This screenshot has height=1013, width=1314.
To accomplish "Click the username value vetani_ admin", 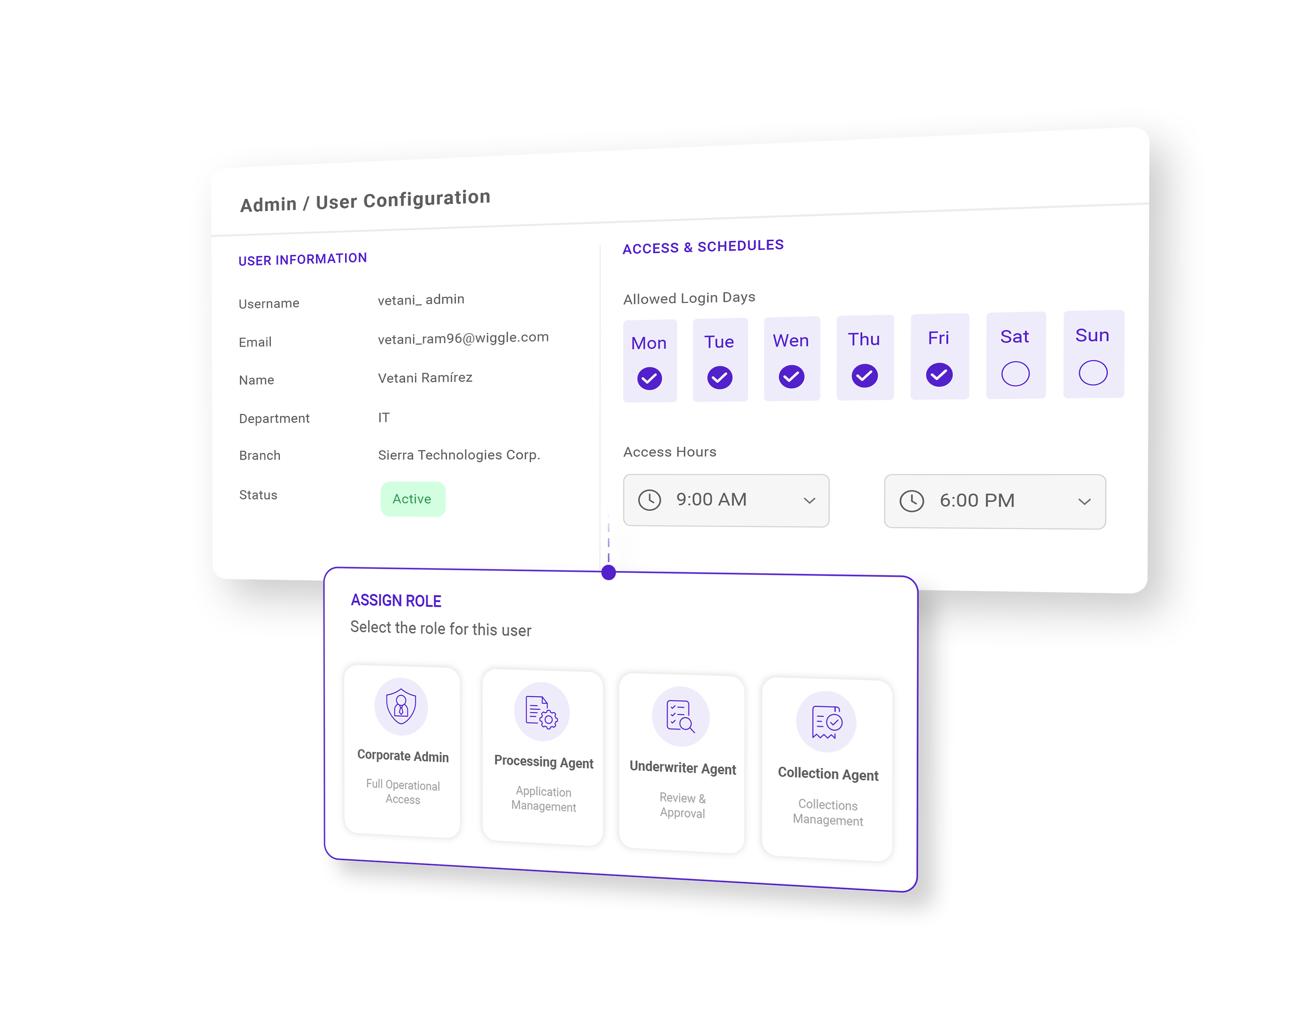I will tap(421, 299).
